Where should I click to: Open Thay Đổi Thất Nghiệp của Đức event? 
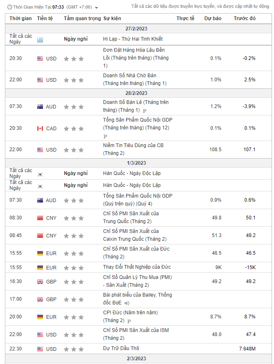(x=137, y=267)
